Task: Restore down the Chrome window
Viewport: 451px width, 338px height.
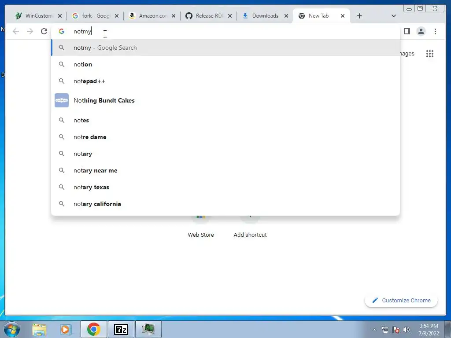Action: [x=420, y=9]
